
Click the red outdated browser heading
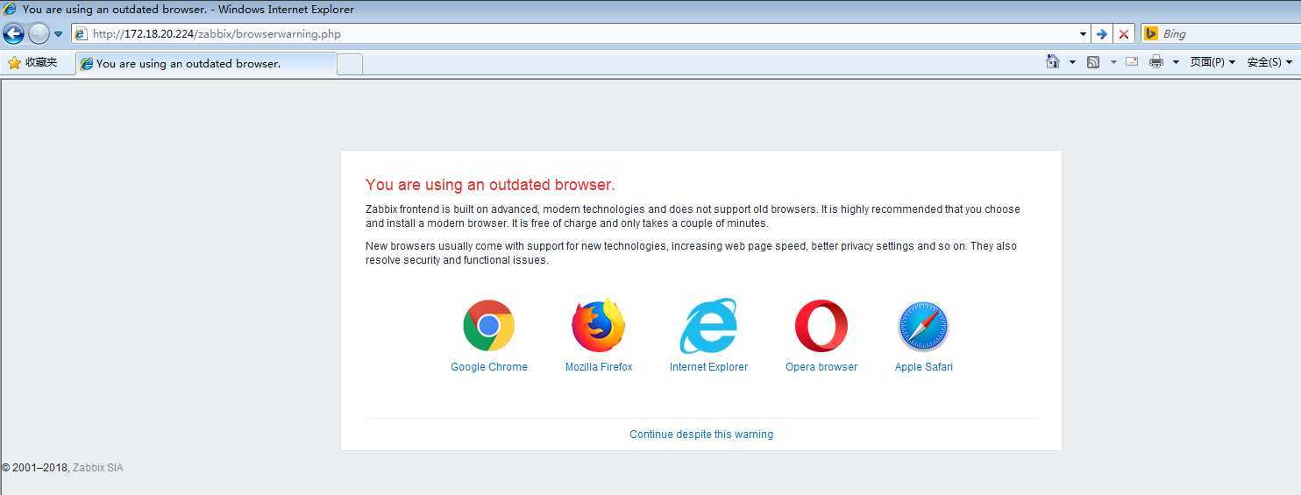[490, 185]
